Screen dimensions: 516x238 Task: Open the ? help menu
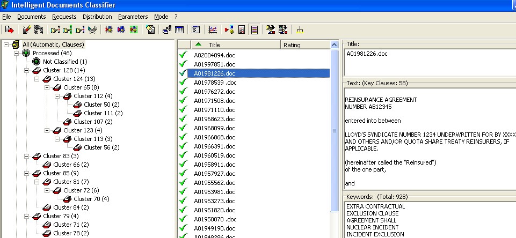[x=176, y=17]
